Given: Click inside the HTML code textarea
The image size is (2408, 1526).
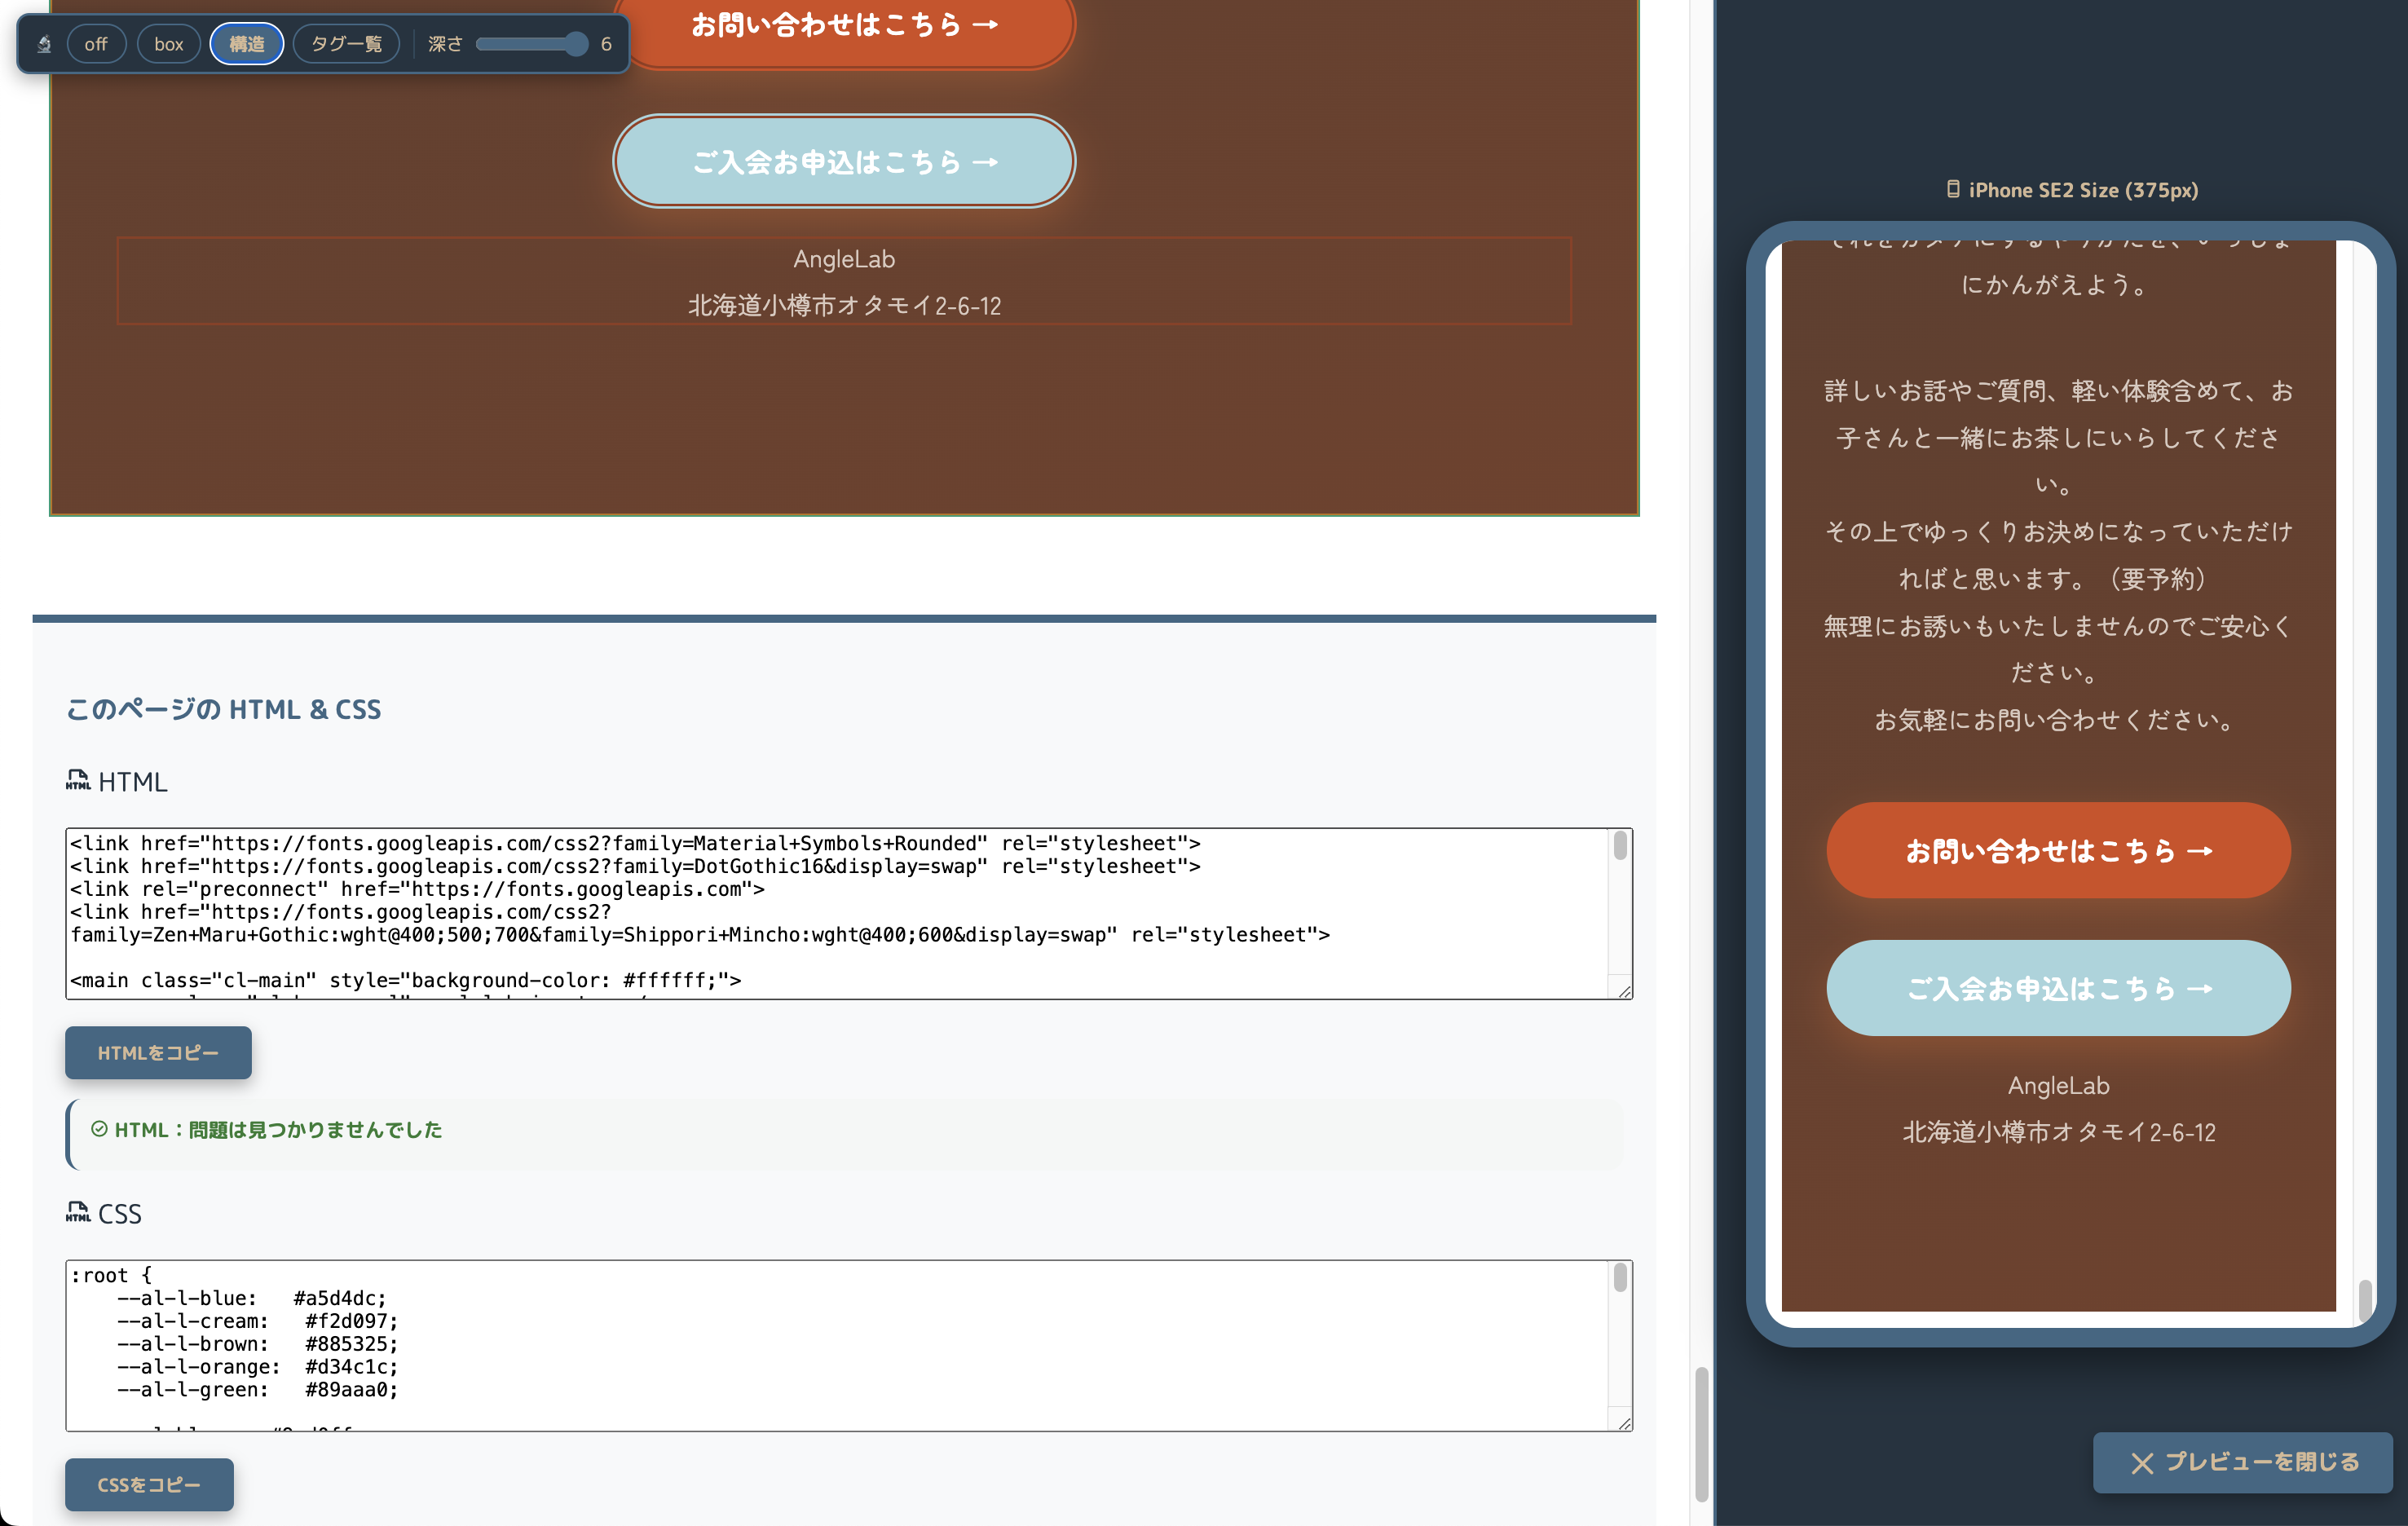Looking at the screenshot, I should coord(838,913).
